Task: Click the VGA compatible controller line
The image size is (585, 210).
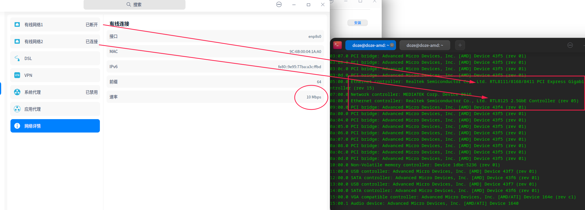Action: (x=453, y=197)
